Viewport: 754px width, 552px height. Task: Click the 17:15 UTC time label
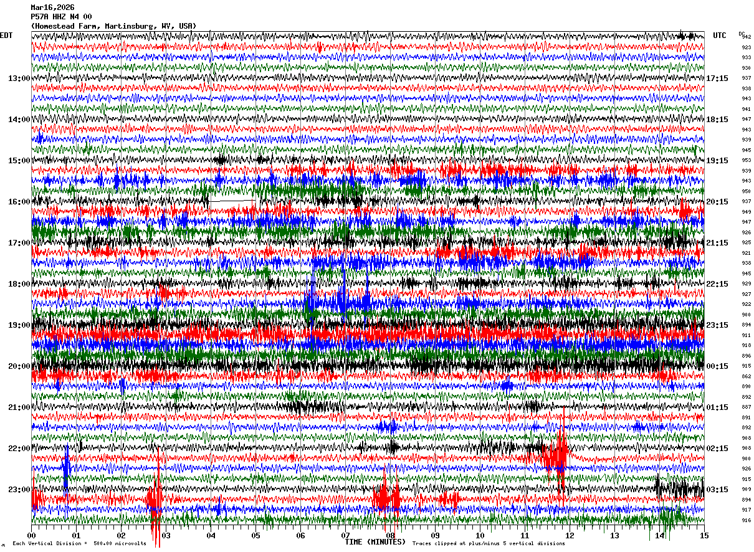(x=718, y=79)
